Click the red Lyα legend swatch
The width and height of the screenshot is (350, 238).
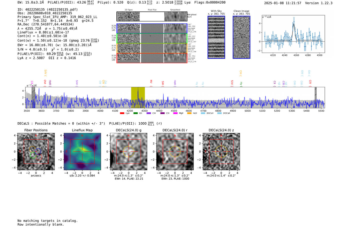(122, 113)
